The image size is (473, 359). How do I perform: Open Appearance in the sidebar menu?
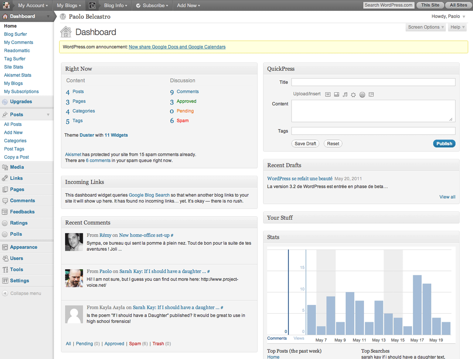coord(24,247)
